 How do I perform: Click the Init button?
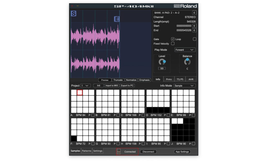[x=99, y=86]
